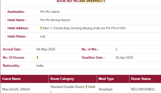
Task: Click the highlighted No. Of Rooms value
Action: [x=37, y=58]
